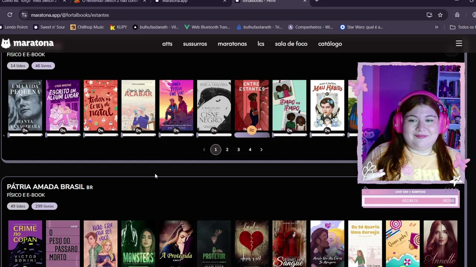
Task: Open the Tempo ao Tempo book cover
Action: (x=289, y=105)
